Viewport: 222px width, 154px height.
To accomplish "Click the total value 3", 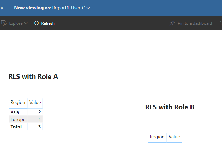I will [x=39, y=127].
